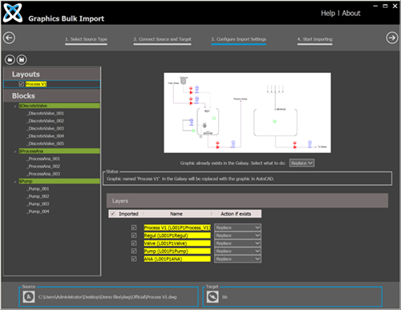Open the graphic exists Replace dropdown

tap(302, 163)
